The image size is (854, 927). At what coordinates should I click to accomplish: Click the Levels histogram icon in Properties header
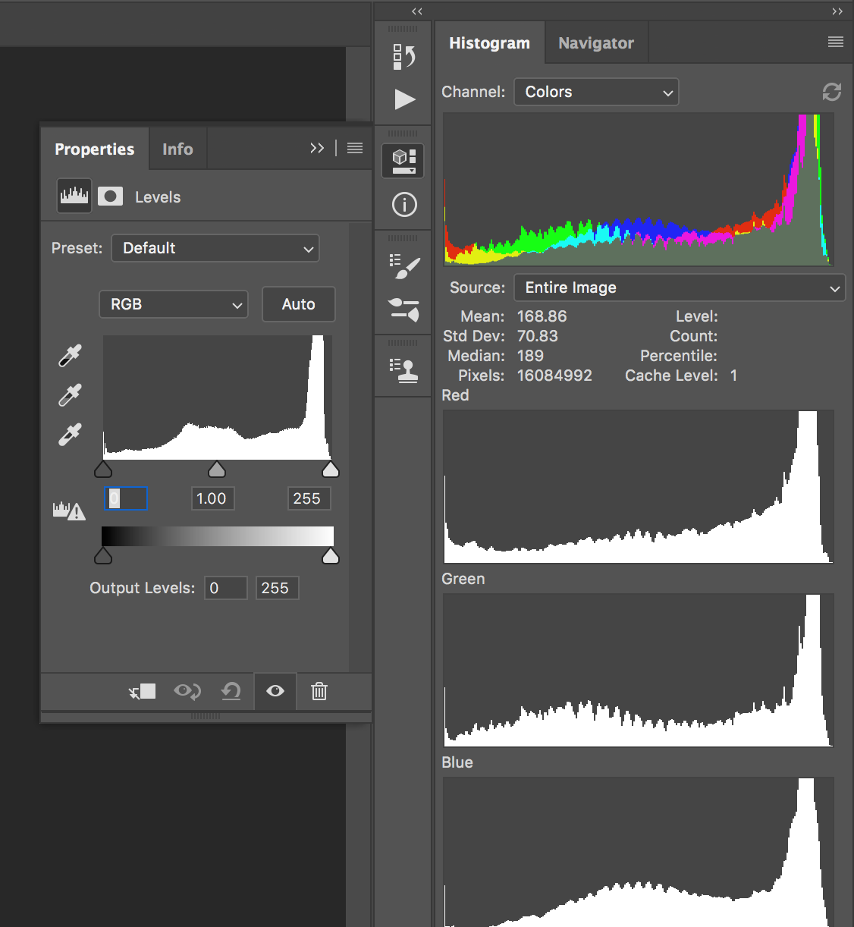pyautogui.click(x=74, y=196)
